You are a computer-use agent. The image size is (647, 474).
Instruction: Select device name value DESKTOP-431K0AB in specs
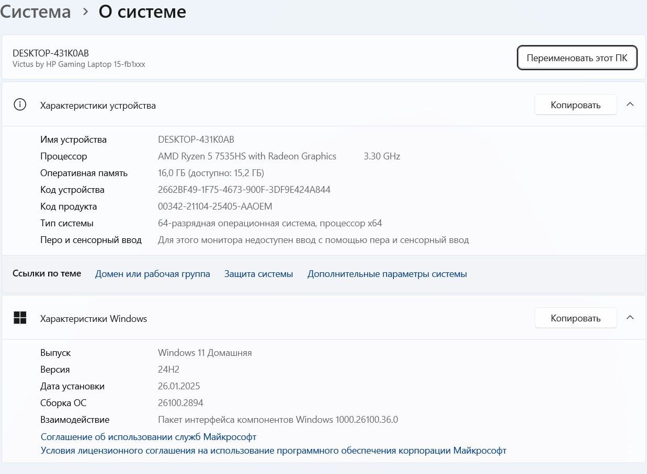click(196, 140)
